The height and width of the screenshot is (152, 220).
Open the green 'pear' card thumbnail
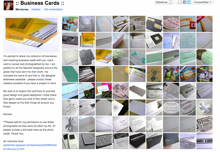70,74
